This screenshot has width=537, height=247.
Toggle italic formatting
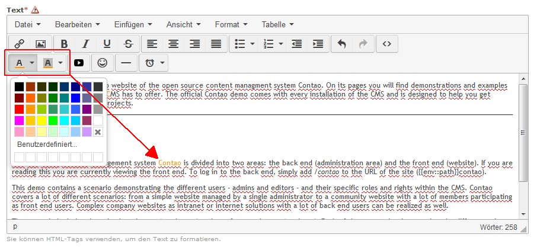(85, 44)
